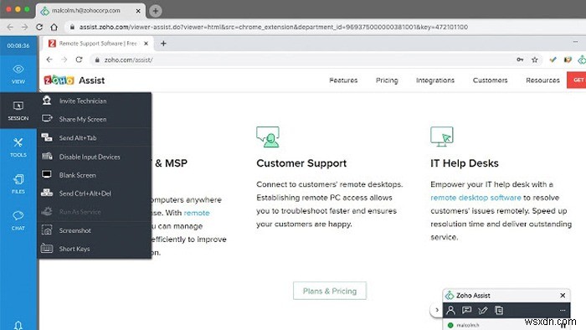The height and width of the screenshot is (330, 586).
Task: Open the Tools panel in the sidebar
Action: click(x=18, y=147)
